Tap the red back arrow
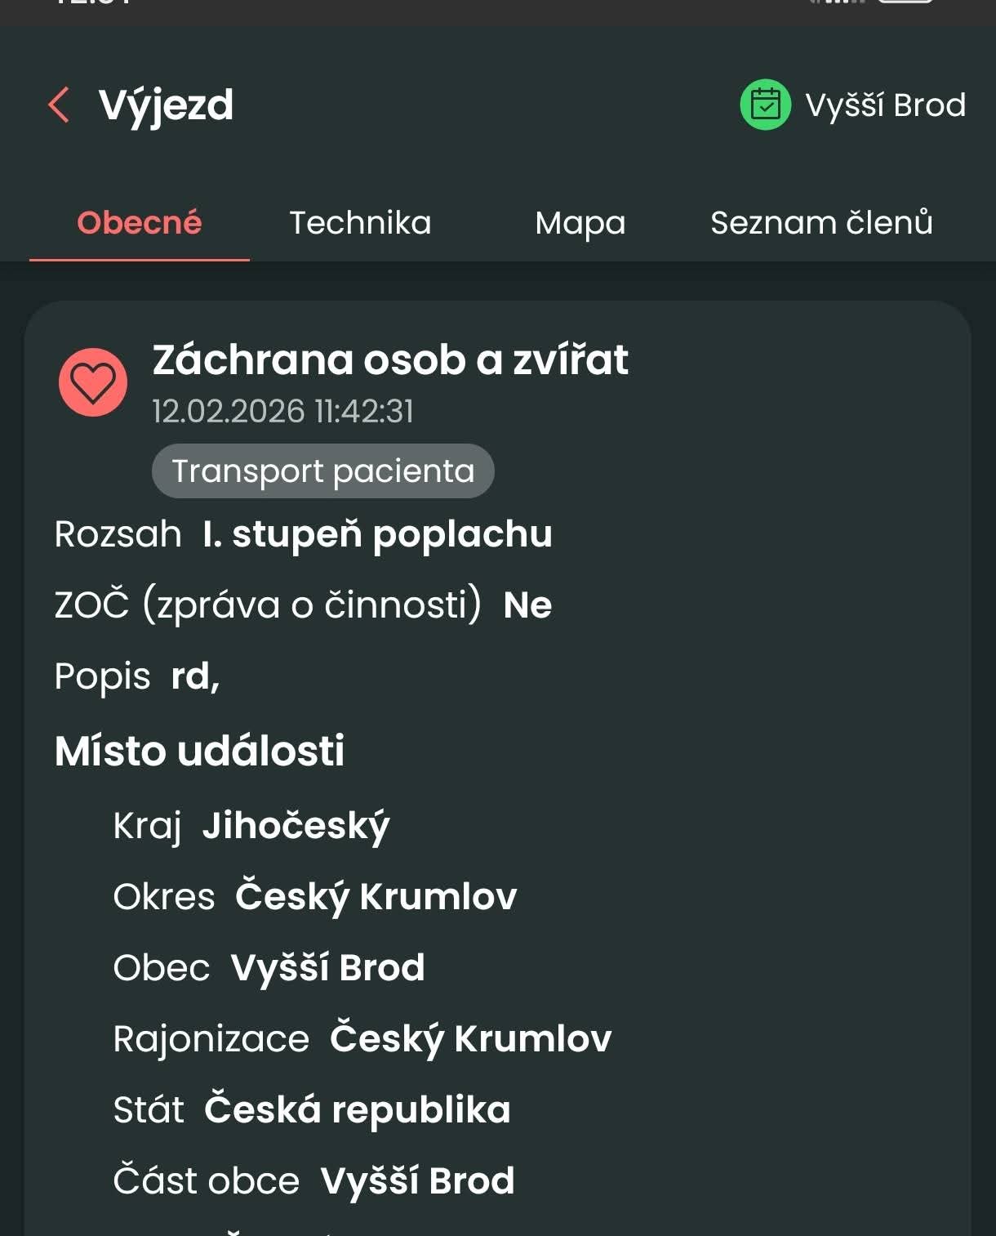The image size is (996, 1236). coord(59,105)
